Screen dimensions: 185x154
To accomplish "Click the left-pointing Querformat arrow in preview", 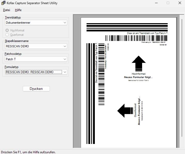I will pos(125,110).
